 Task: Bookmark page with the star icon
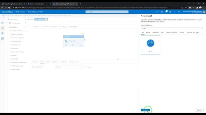pyautogui.click(x=186, y=8)
